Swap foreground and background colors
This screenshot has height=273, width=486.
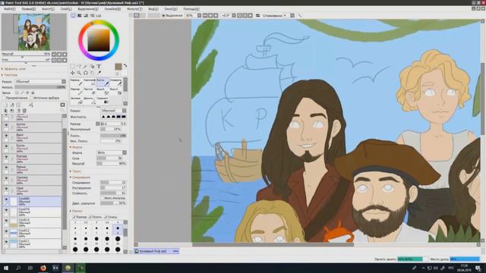tap(125, 66)
